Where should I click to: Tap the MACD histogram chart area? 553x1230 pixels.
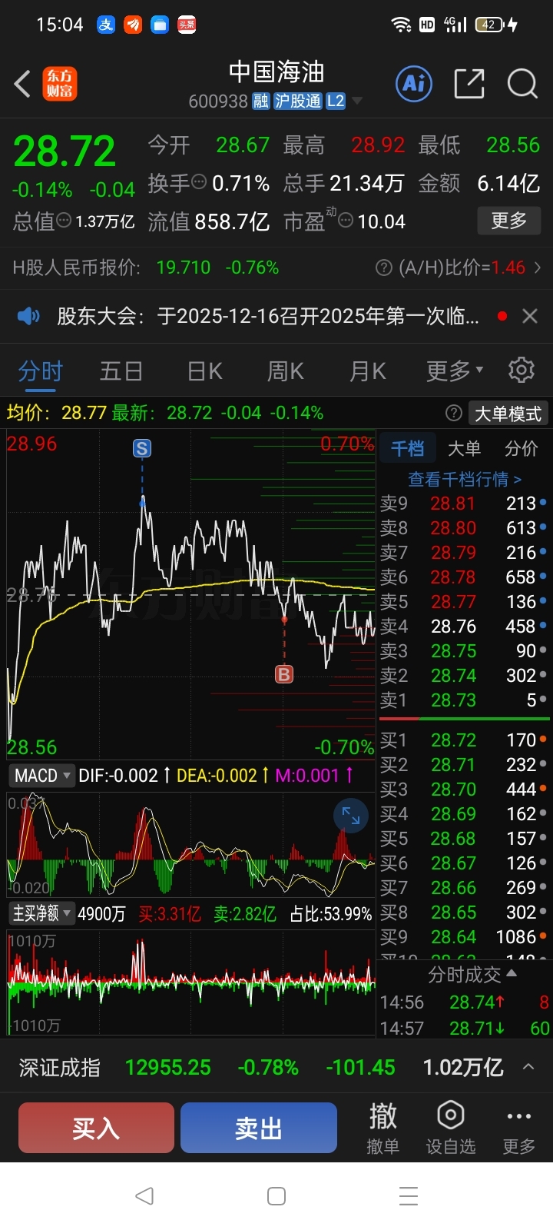coord(191,845)
